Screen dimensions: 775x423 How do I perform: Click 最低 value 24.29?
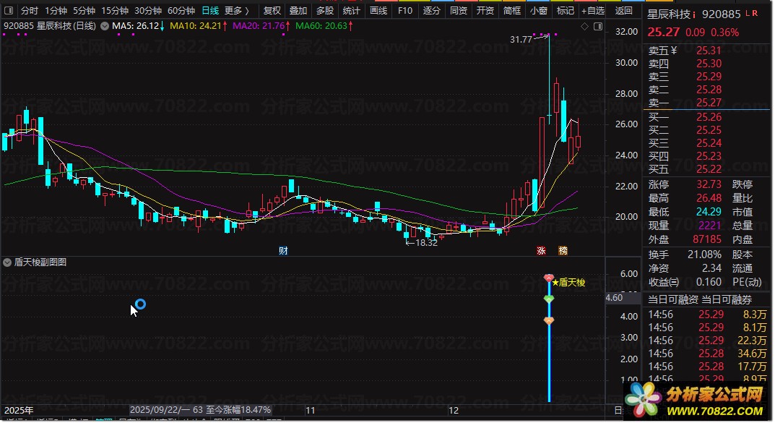point(709,212)
